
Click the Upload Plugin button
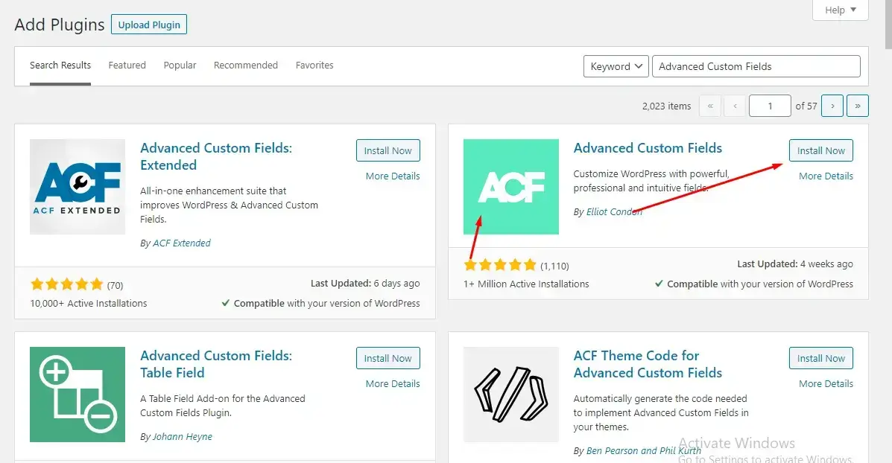(x=148, y=24)
